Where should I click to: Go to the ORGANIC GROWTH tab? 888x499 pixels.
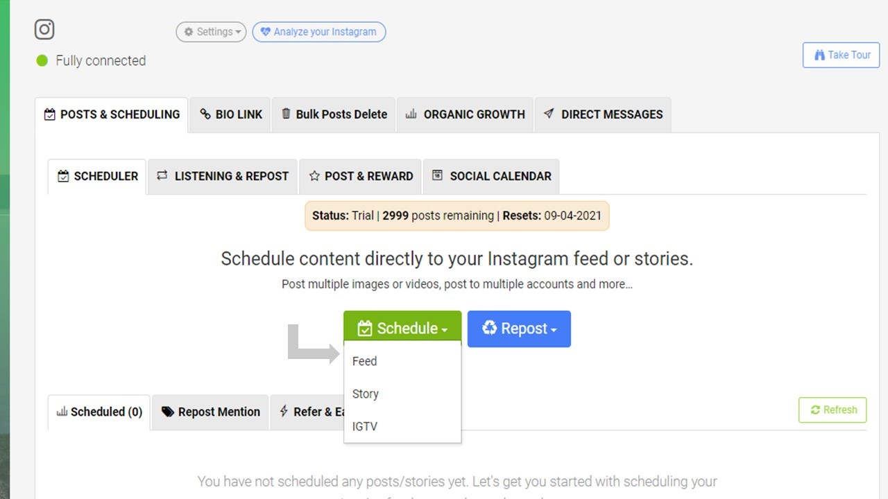pos(465,114)
